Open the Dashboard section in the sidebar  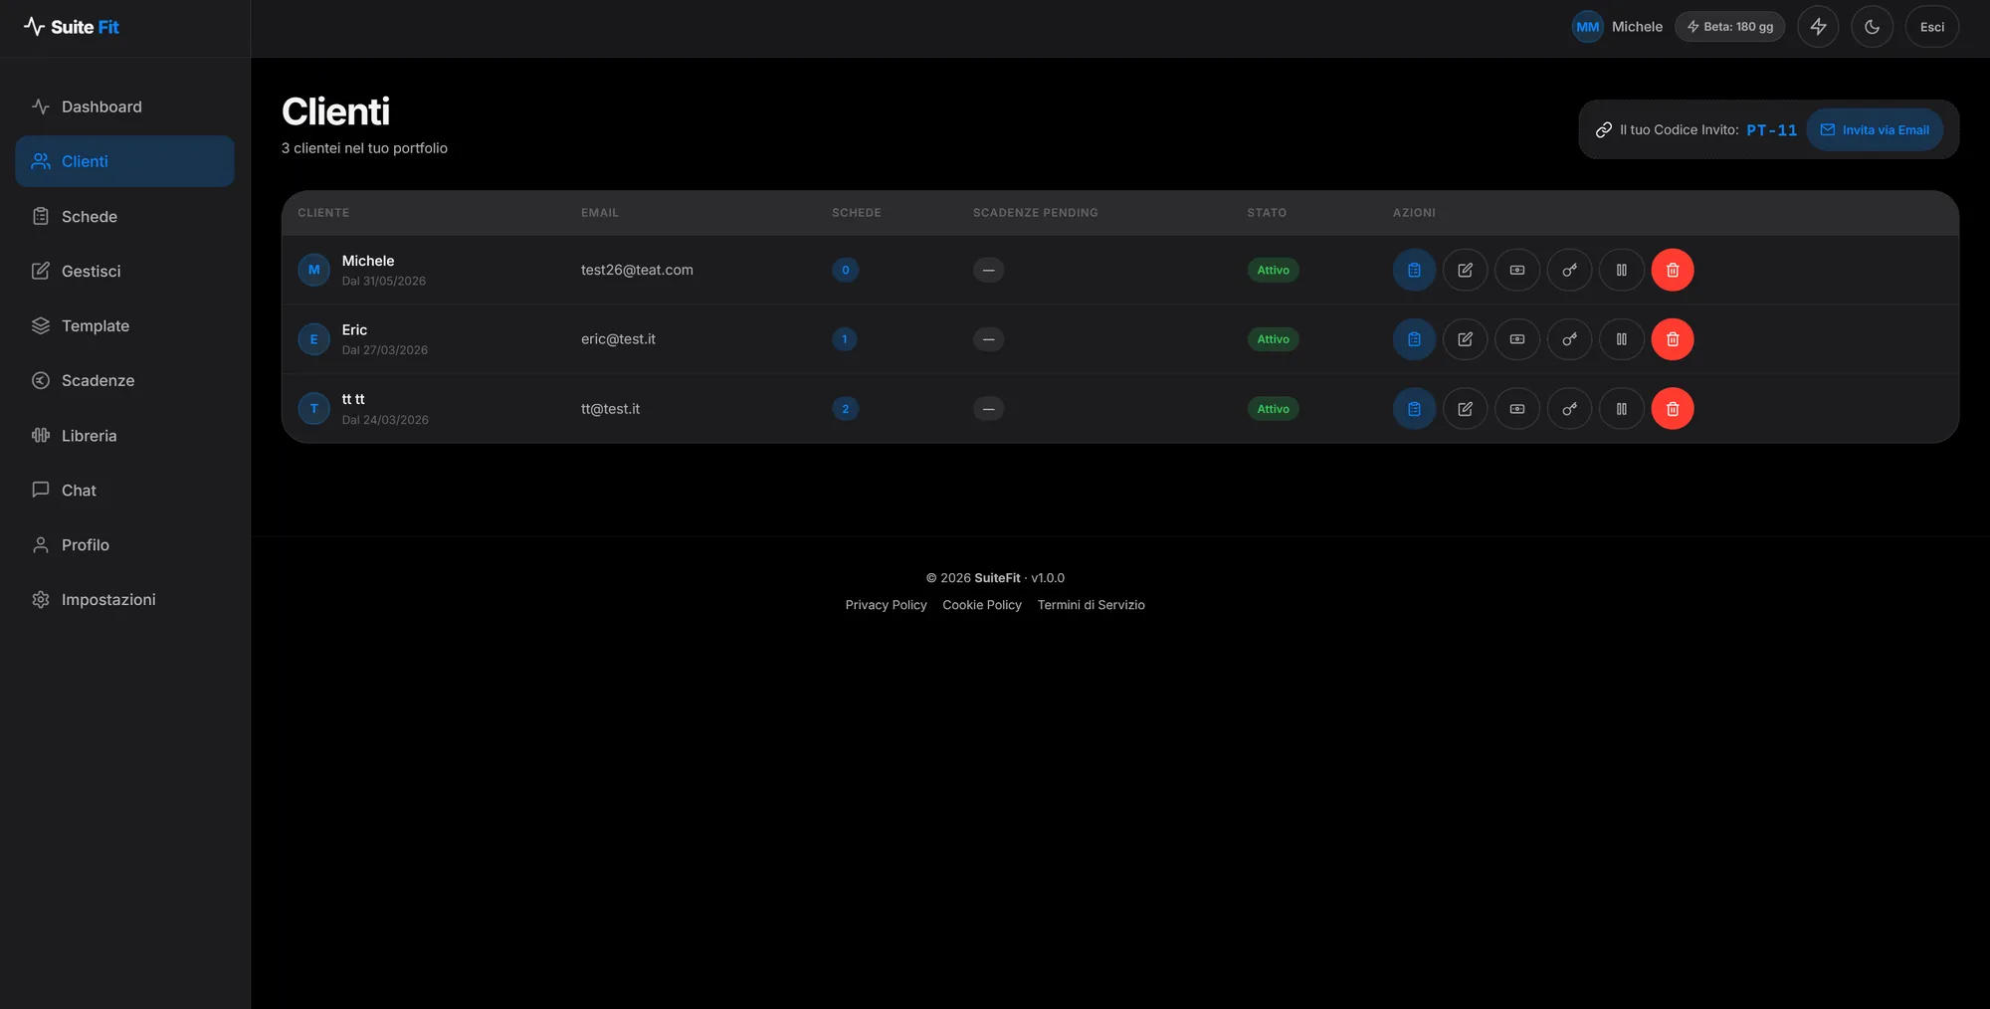pyautogui.click(x=124, y=106)
